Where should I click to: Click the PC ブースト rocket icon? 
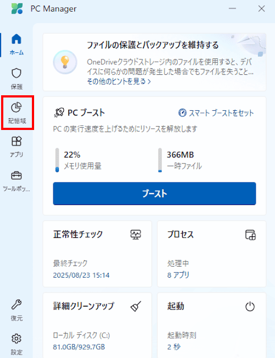[59, 112]
